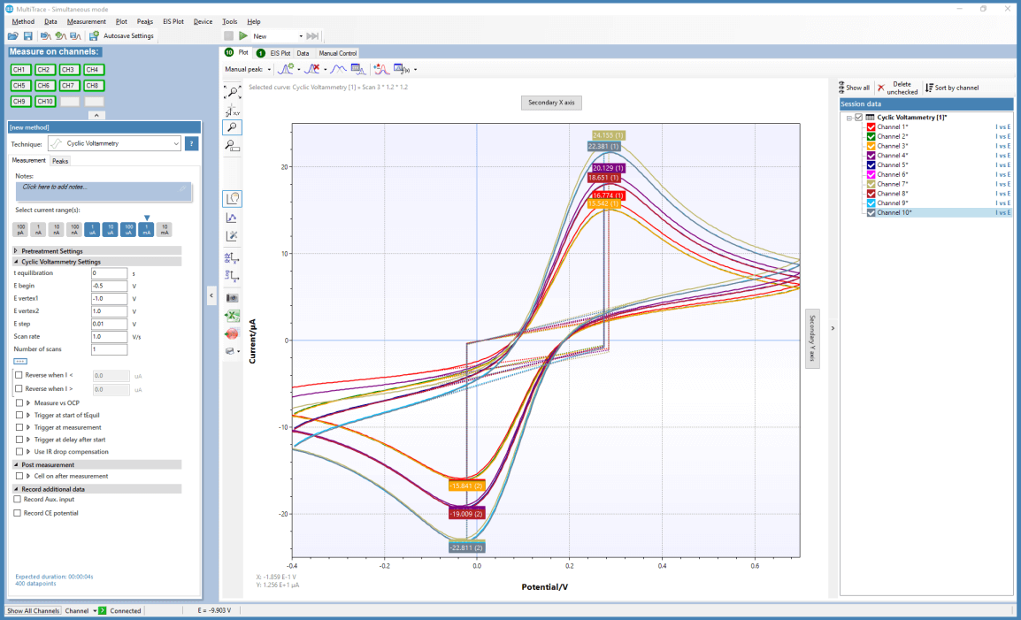
Task: Select the active zoom magnifier tool
Action: coord(232,127)
